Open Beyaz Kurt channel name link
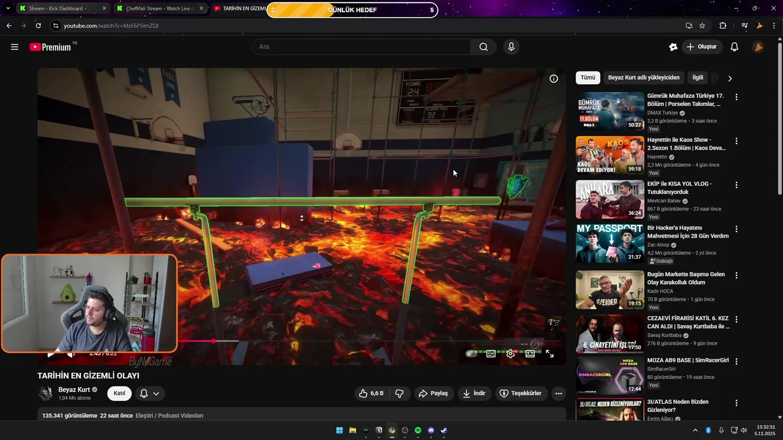This screenshot has height=440, width=783. pos(74,390)
